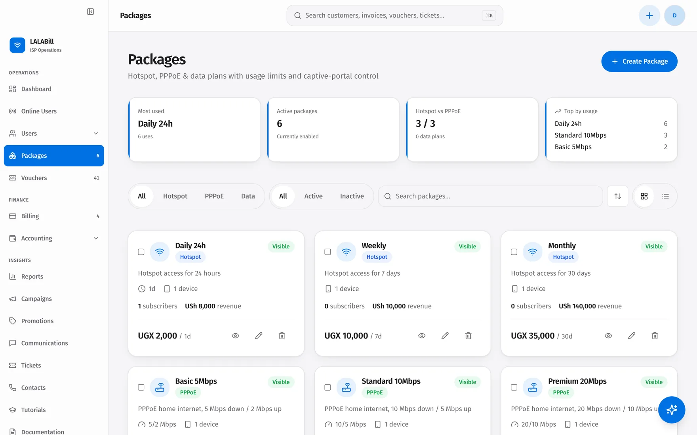Filter packages by Hotspot tab
Screen dimensions: 697x435
175,196
